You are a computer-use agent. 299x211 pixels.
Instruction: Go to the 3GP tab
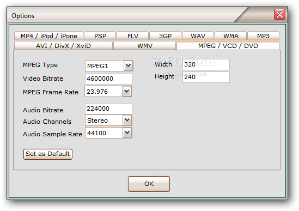pyautogui.click(x=166, y=36)
